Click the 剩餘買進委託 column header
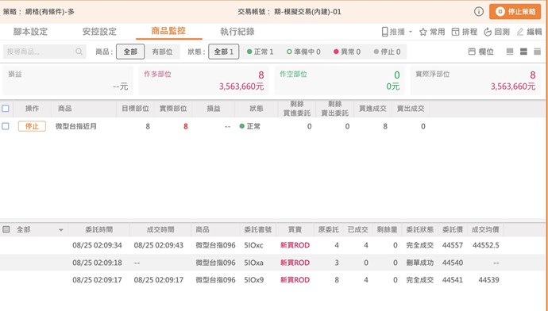 297,109
